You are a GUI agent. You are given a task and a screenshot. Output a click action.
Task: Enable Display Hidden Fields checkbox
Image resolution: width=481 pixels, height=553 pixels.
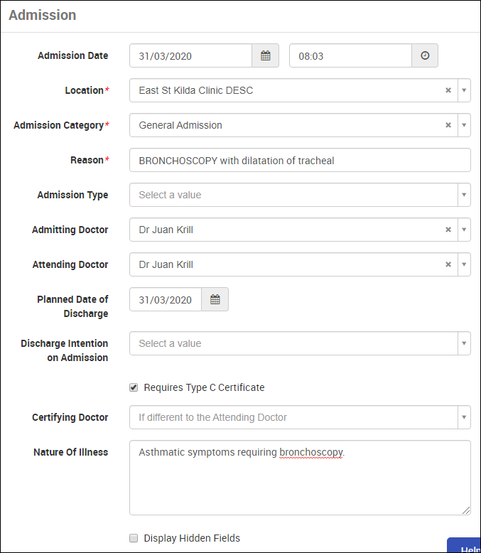[134, 538]
